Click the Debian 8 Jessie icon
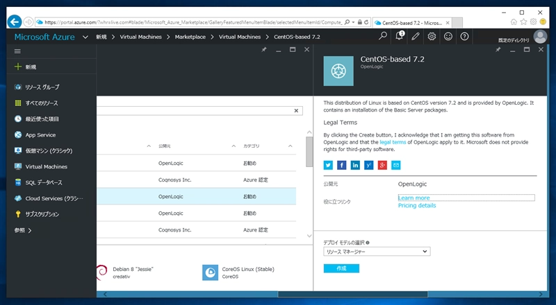556x305 pixels. [101, 272]
